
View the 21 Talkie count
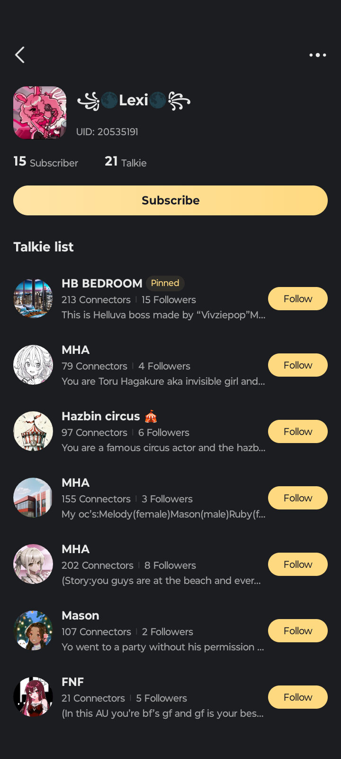click(x=126, y=162)
